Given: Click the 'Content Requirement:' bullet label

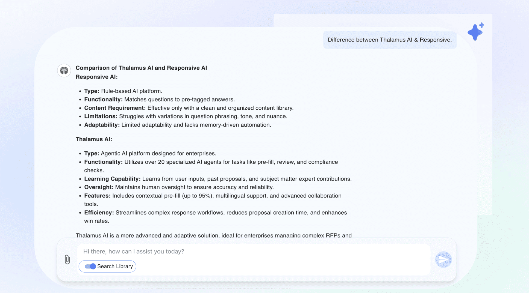Looking at the screenshot, I should coord(115,108).
